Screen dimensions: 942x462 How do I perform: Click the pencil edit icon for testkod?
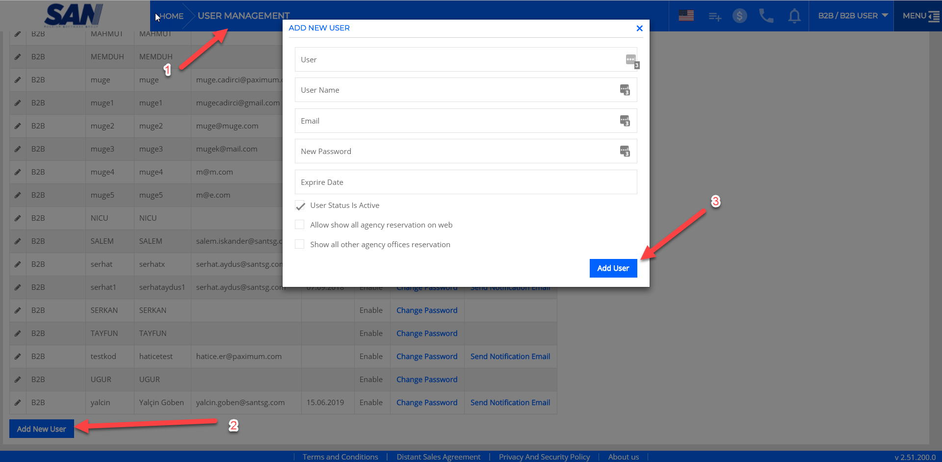[x=18, y=357]
